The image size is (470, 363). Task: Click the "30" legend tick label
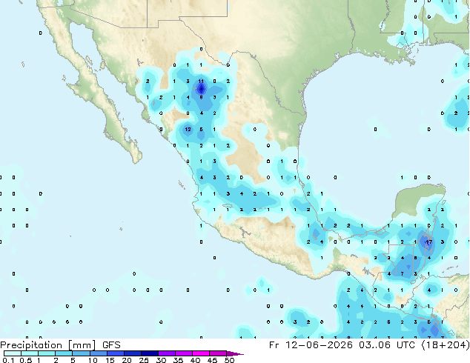click(161, 360)
